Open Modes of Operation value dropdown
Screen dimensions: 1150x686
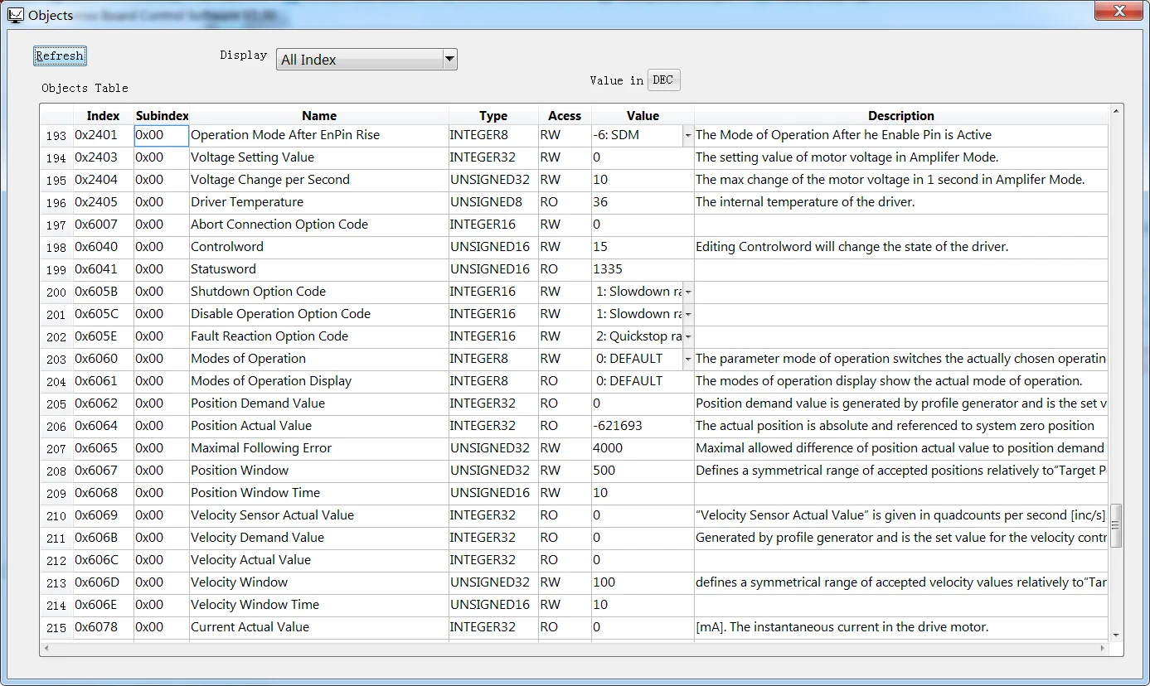tap(687, 359)
